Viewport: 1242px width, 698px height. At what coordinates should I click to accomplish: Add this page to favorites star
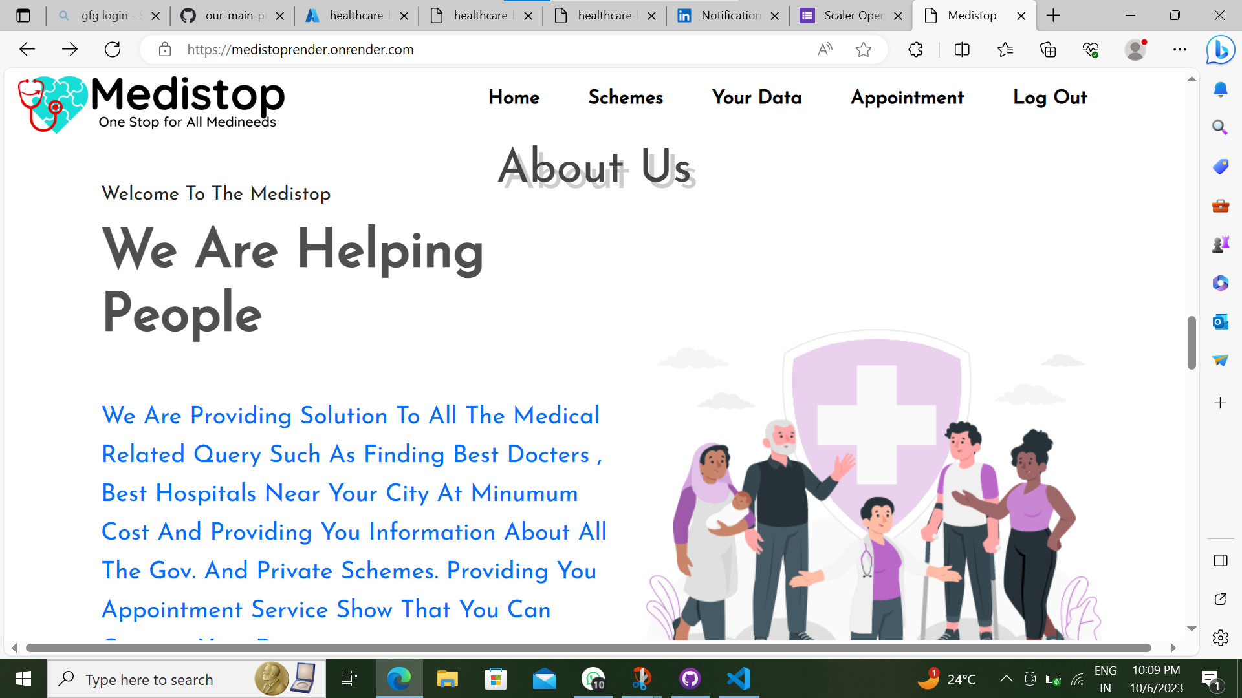coord(863,50)
